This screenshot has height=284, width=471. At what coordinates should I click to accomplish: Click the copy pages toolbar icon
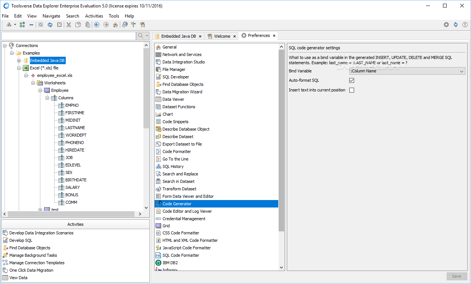(x=78, y=25)
